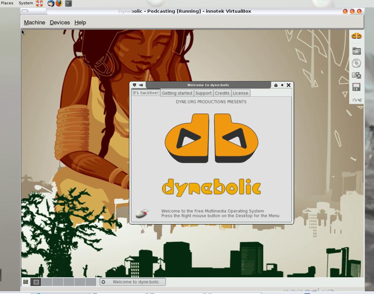Click the CD disc icon in the dock
The image size is (374, 294).
point(356,63)
